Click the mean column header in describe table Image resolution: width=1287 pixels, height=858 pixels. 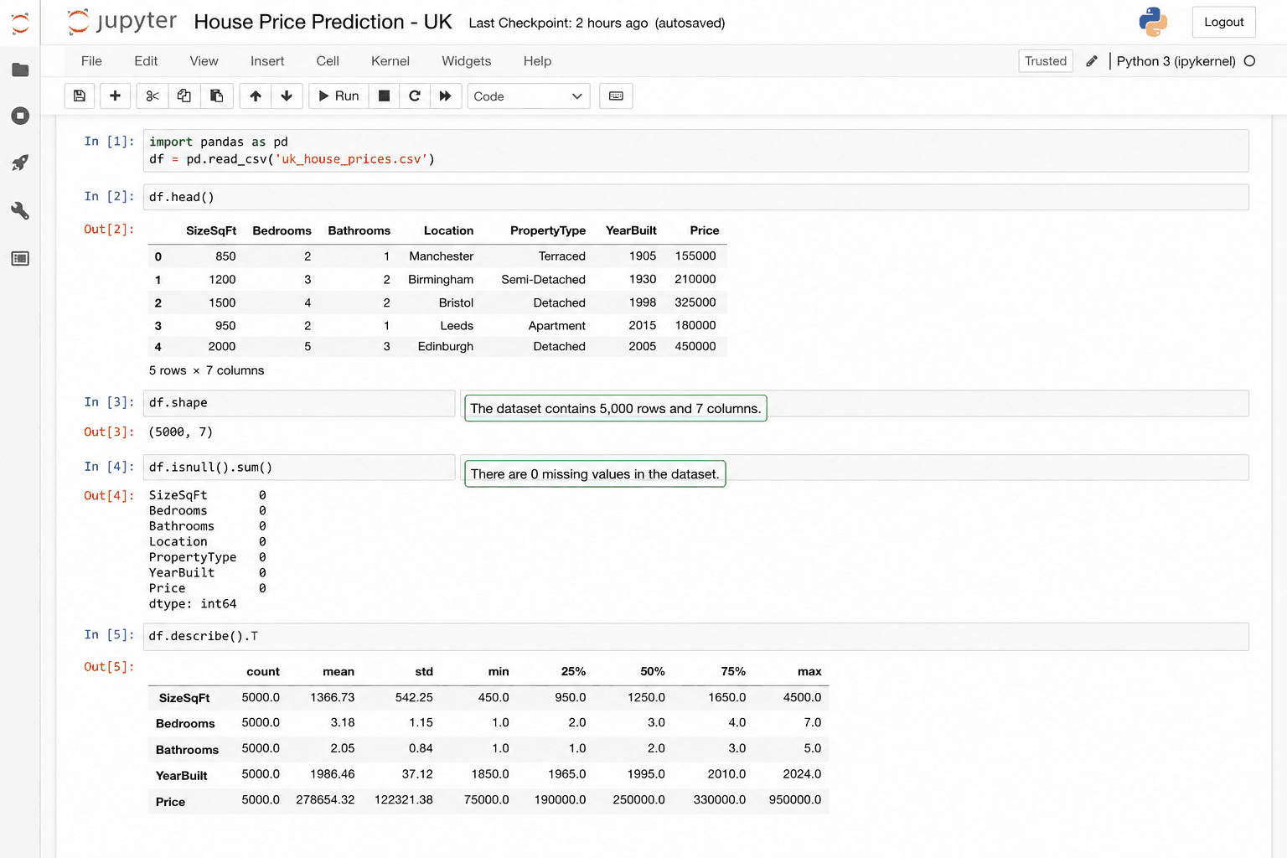coord(339,672)
